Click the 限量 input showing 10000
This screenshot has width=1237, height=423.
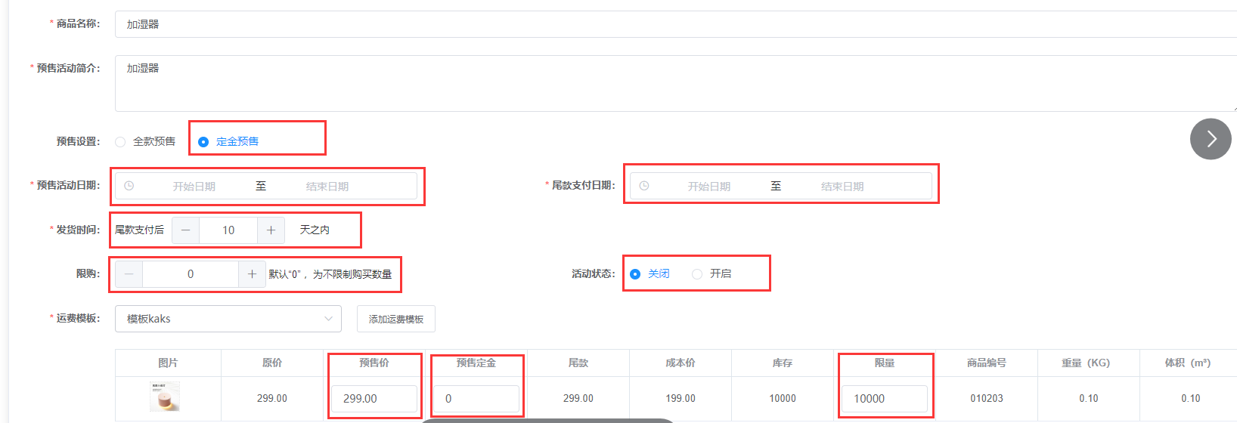coord(885,399)
